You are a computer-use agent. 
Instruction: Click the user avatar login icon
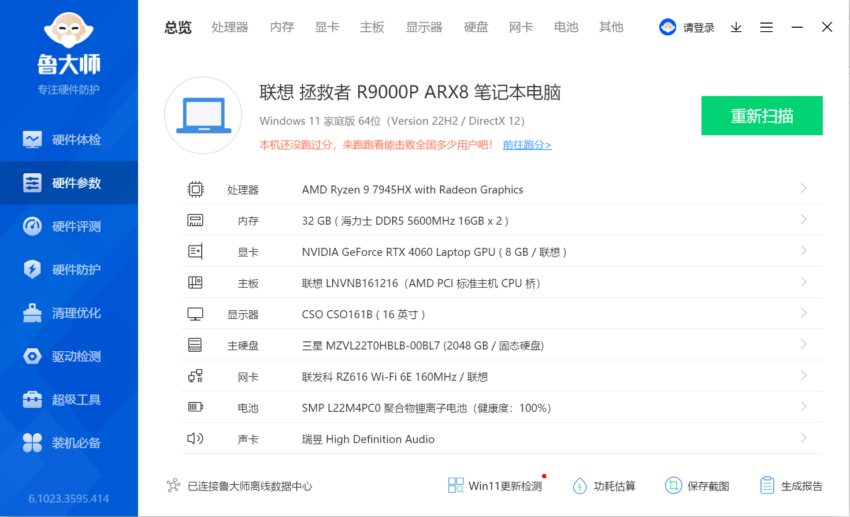click(667, 27)
